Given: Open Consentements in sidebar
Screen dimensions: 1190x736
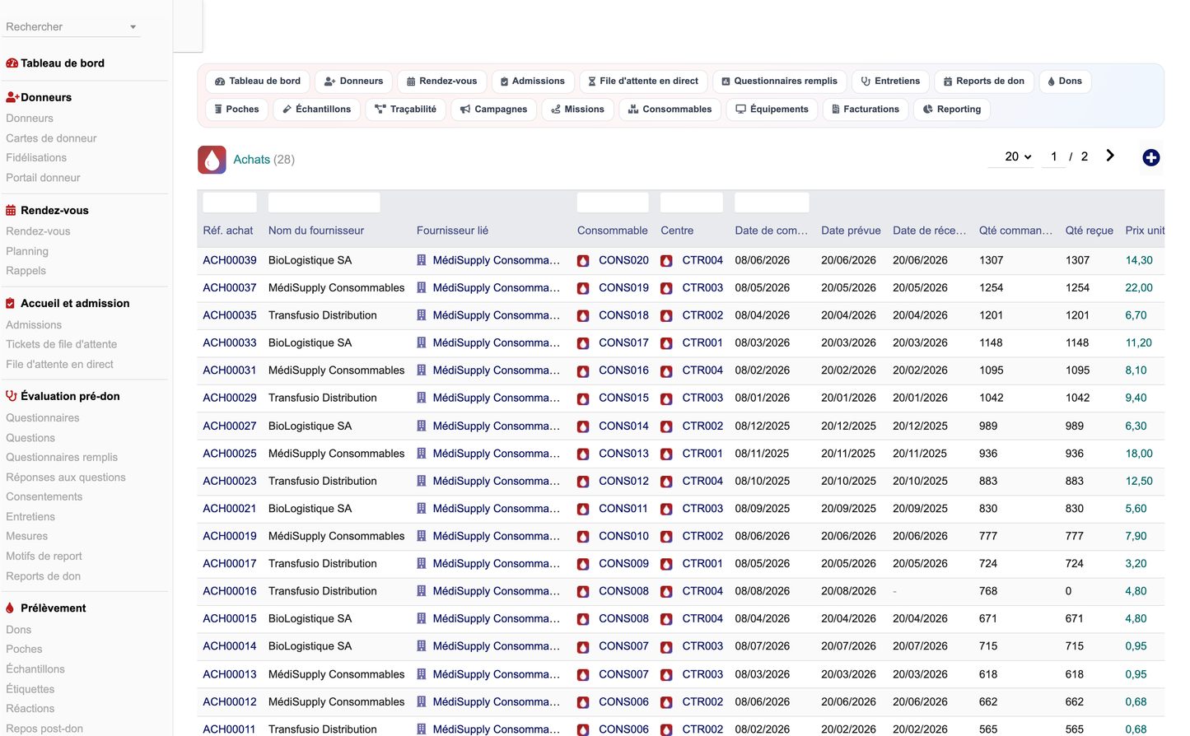Looking at the screenshot, I should point(44,496).
